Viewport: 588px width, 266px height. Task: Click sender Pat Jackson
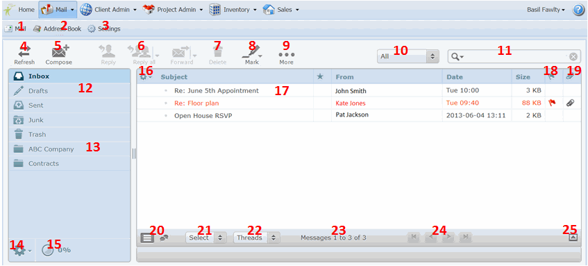352,115
